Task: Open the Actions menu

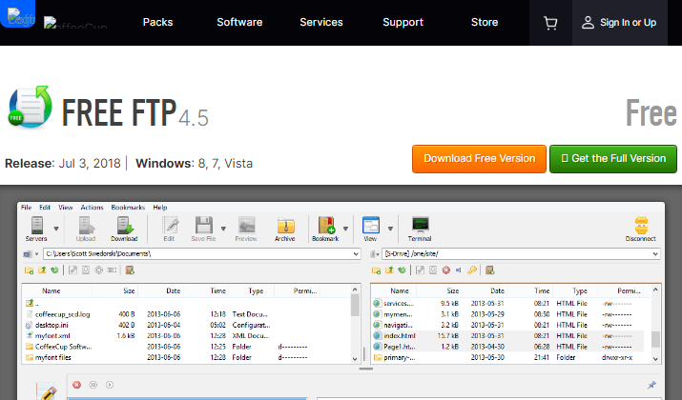Action: [93, 208]
